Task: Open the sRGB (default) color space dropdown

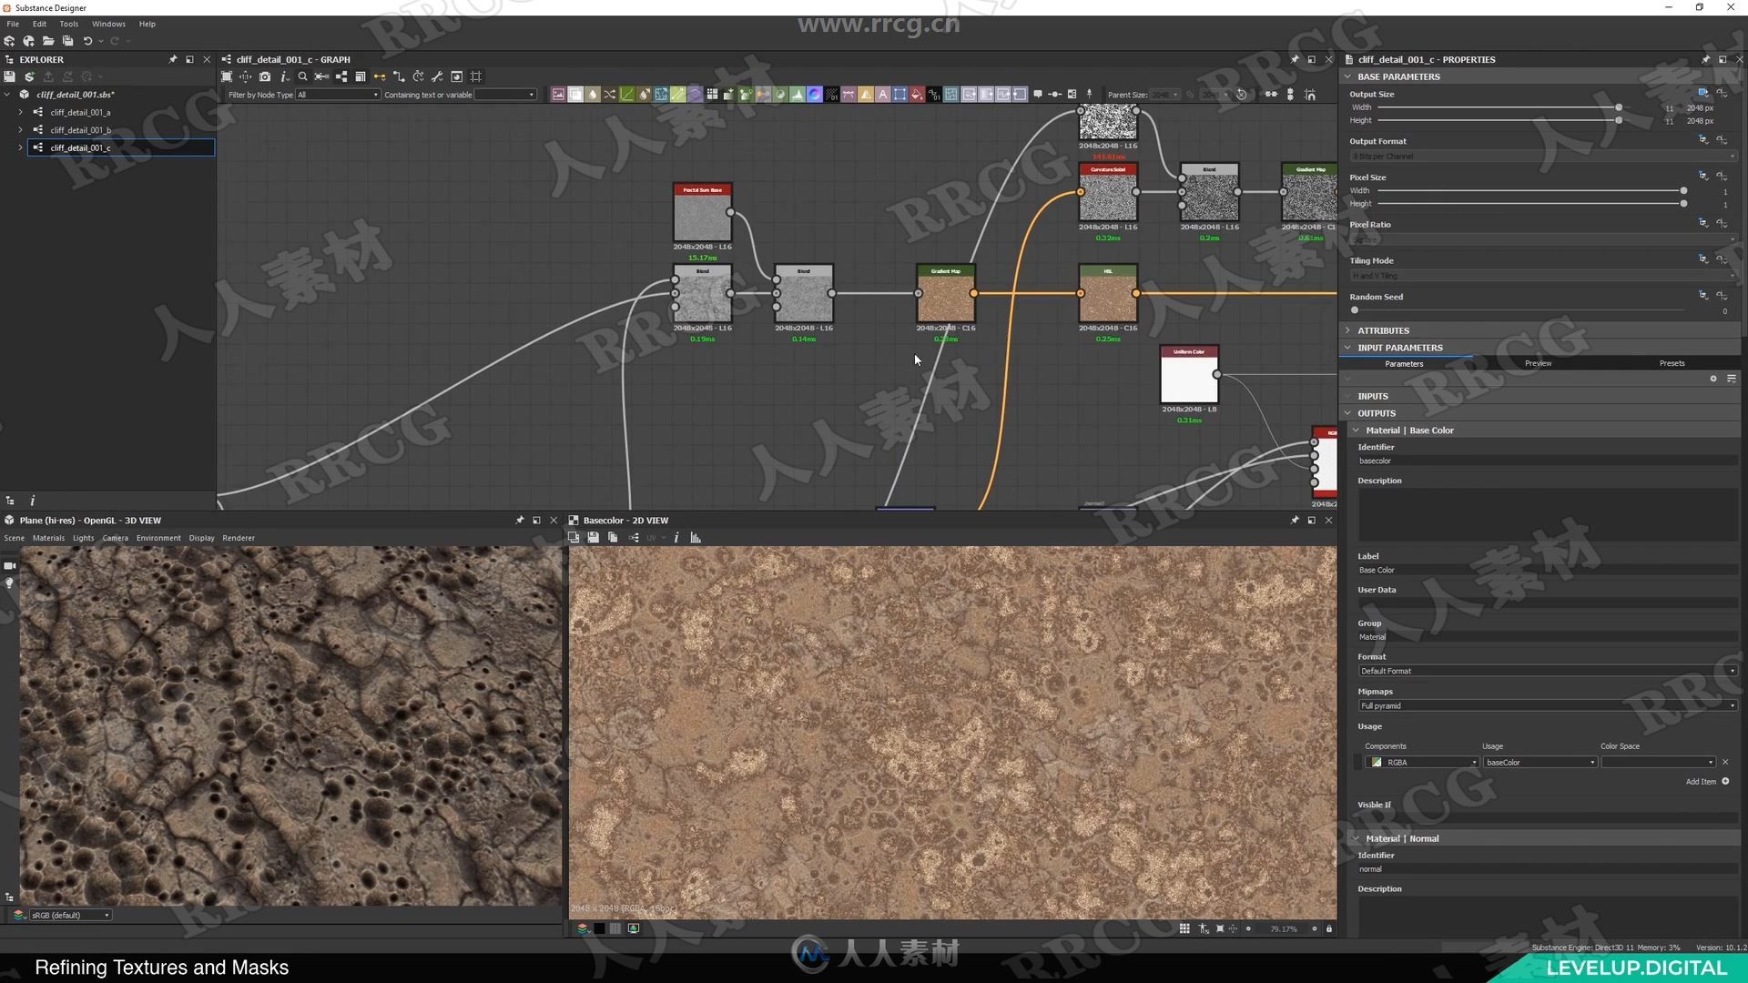Action: tap(70, 915)
